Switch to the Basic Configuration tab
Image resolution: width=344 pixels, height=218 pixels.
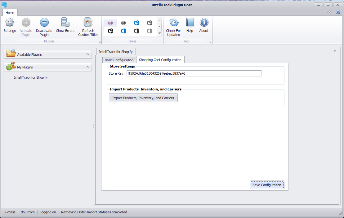pyautogui.click(x=119, y=60)
